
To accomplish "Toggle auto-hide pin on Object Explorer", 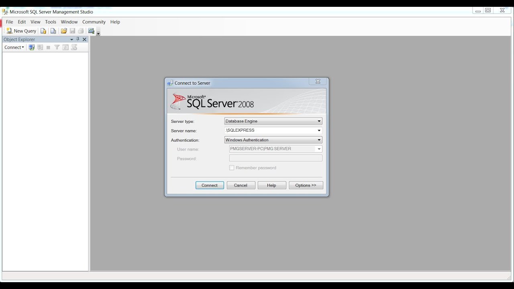I will click(78, 39).
